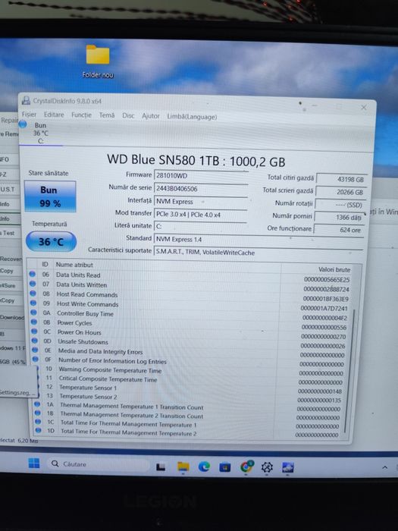Screen dimensions: 398x531
Task: Open the Fișier menu
Action: click(x=29, y=114)
